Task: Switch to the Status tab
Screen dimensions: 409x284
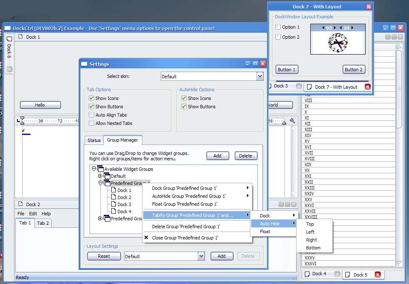Action: coord(94,140)
